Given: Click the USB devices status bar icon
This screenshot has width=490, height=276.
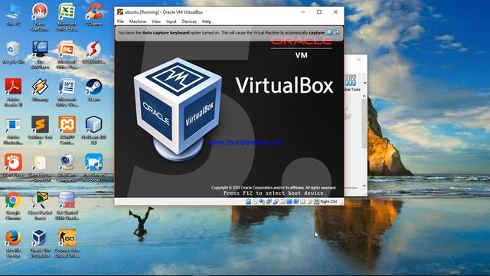Looking at the screenshot, I should tap(276, 202).
